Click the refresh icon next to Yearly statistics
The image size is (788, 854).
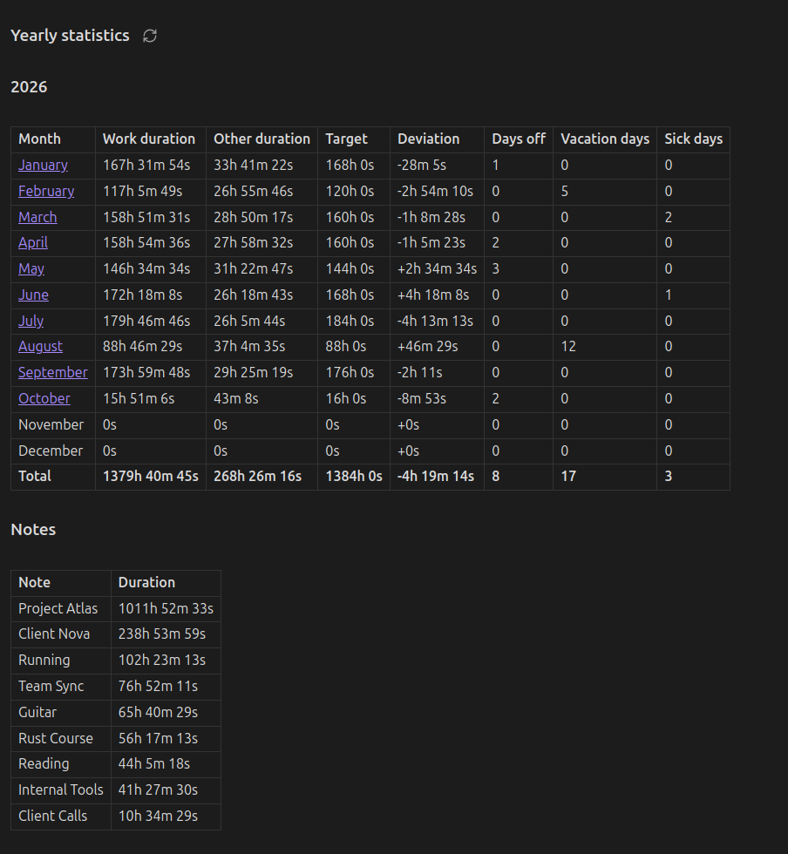click(x=150, y=36)
